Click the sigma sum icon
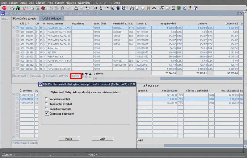Screen dimensions: 247x158 point(174,8)
